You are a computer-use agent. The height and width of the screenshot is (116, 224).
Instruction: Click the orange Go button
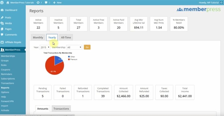87,47
